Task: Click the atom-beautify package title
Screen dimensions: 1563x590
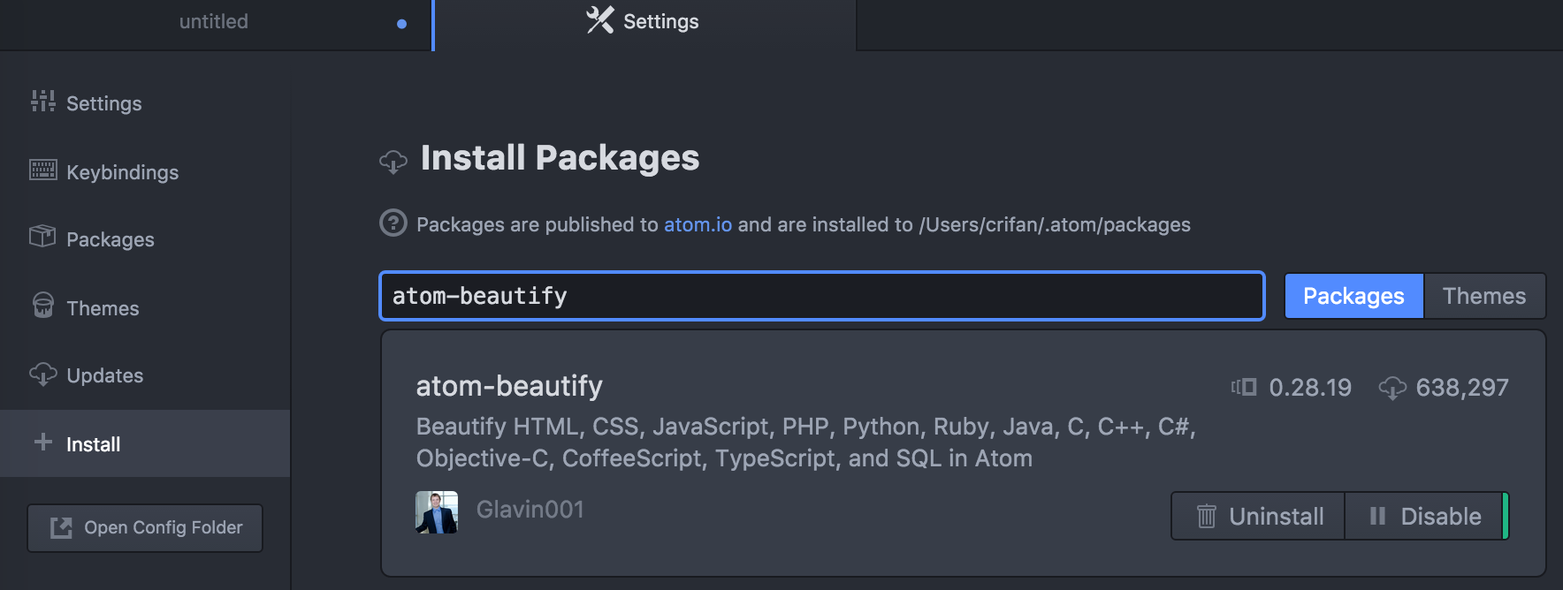Action: tap(509, 386)
